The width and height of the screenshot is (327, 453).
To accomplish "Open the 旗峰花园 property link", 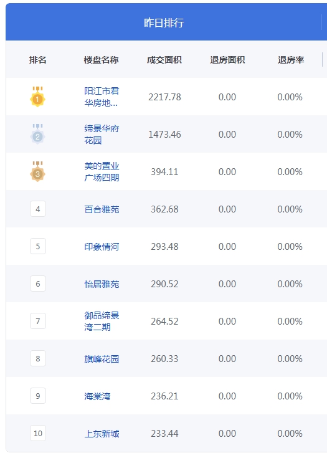I will 102,359.
